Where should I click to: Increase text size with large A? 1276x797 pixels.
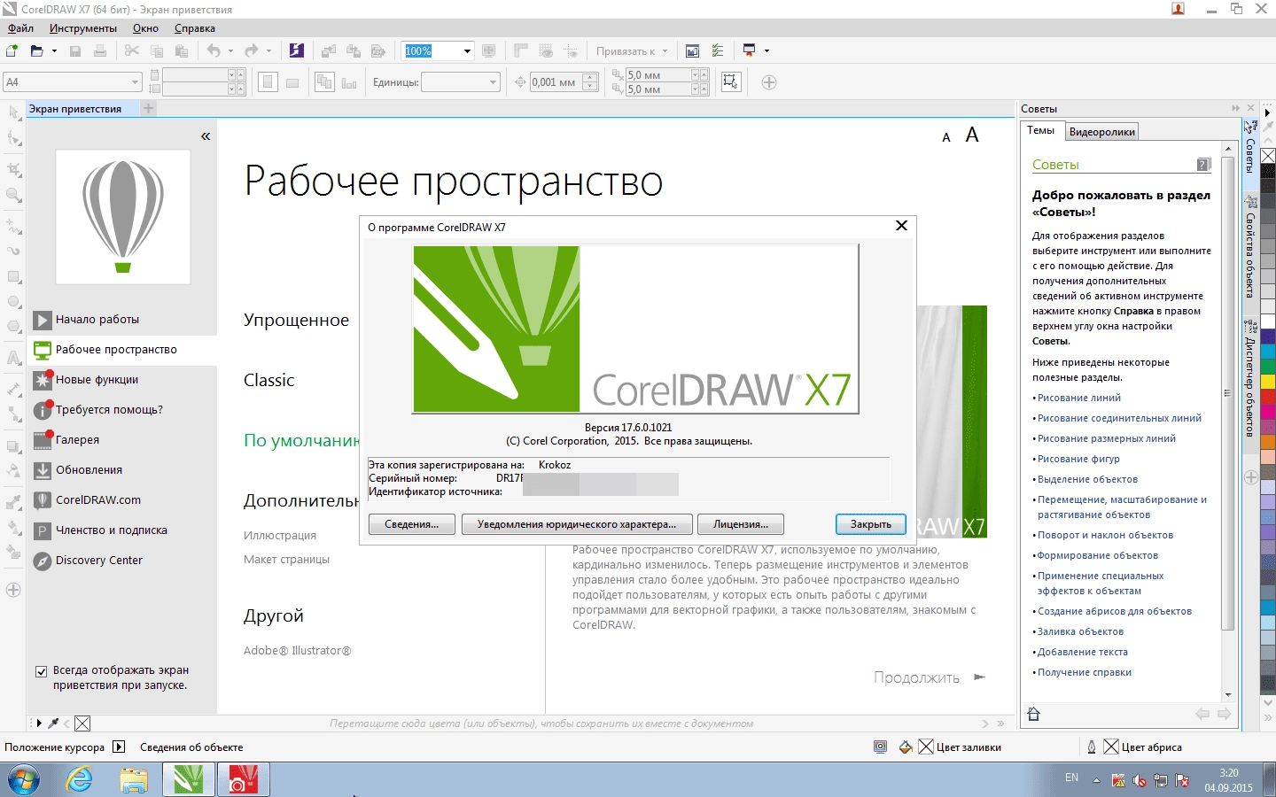tap(972, 135)
